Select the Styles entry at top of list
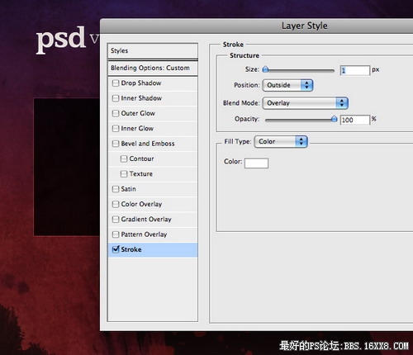The image size is (413, 355). (153, 50)
